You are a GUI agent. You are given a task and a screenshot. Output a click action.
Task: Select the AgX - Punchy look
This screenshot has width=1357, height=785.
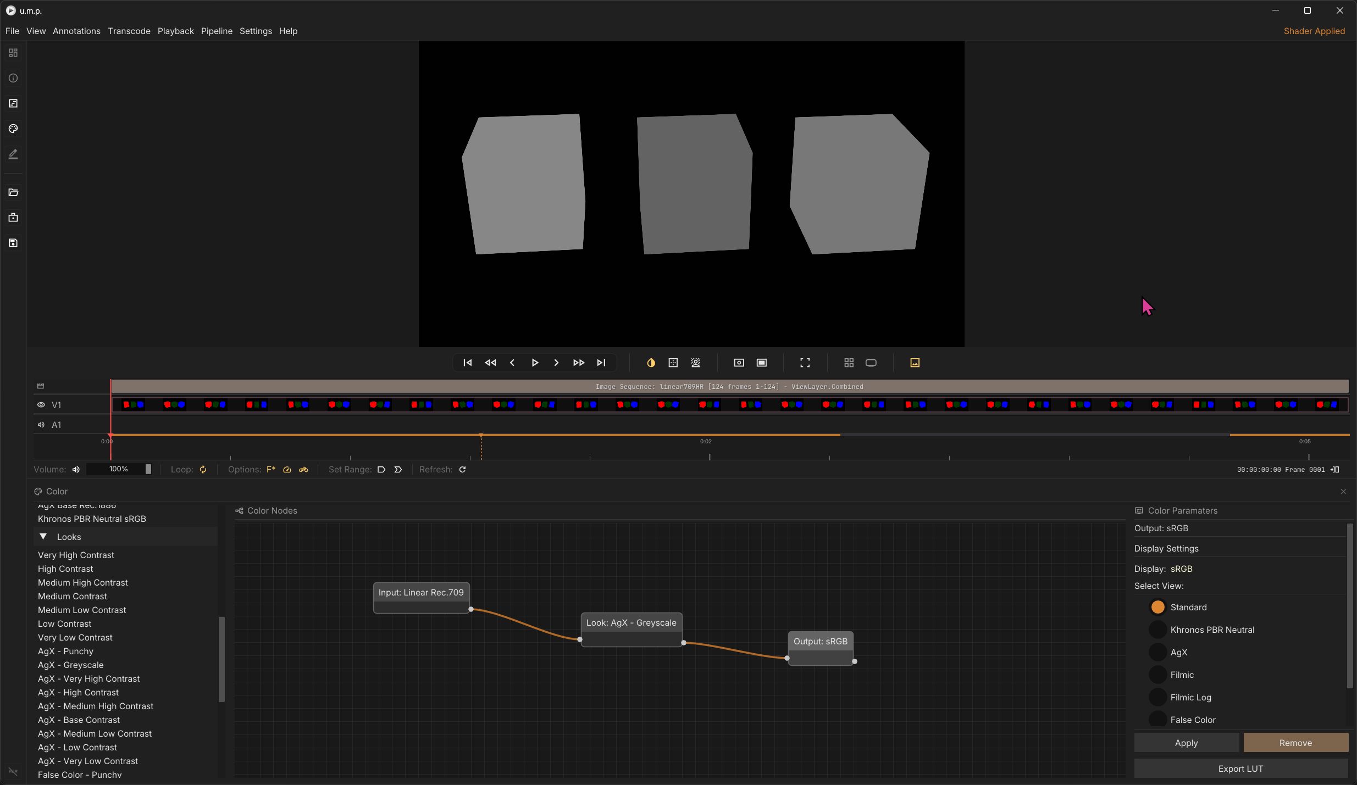pos(65,651)
